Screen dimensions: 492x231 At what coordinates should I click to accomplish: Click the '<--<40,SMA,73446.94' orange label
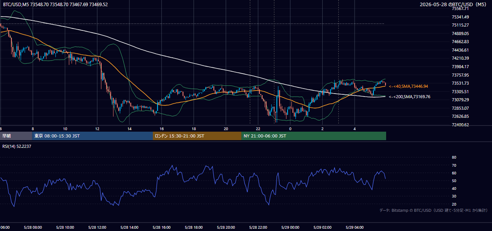(x=408, y=86)
